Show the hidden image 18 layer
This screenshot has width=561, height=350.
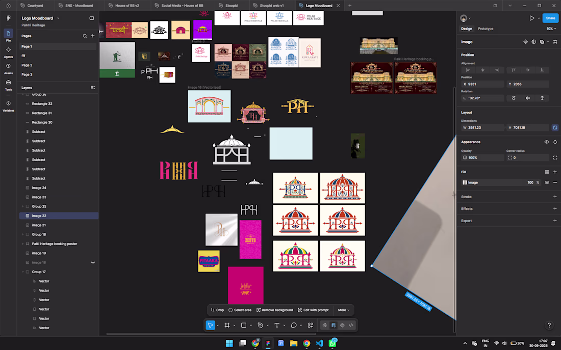[93, 262]
